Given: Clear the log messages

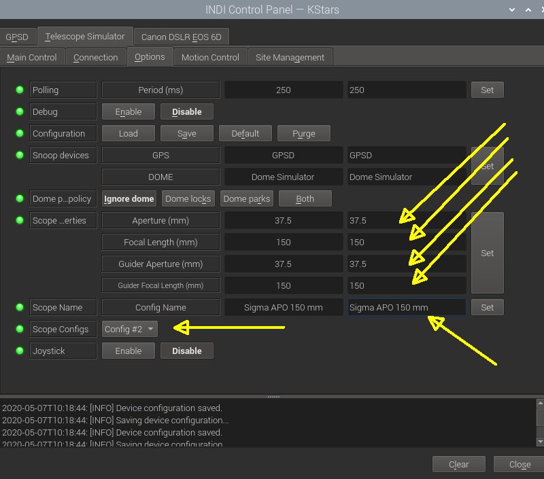Looking at the screenshot, I should tap(458, 464).
